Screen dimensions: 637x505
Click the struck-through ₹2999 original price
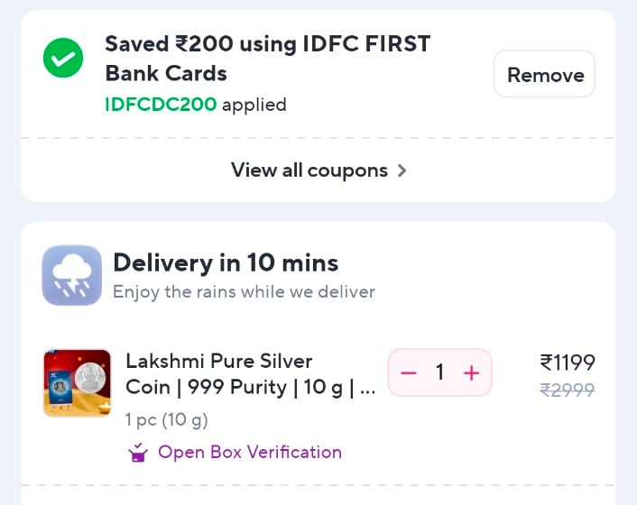[x=568, y=390]
